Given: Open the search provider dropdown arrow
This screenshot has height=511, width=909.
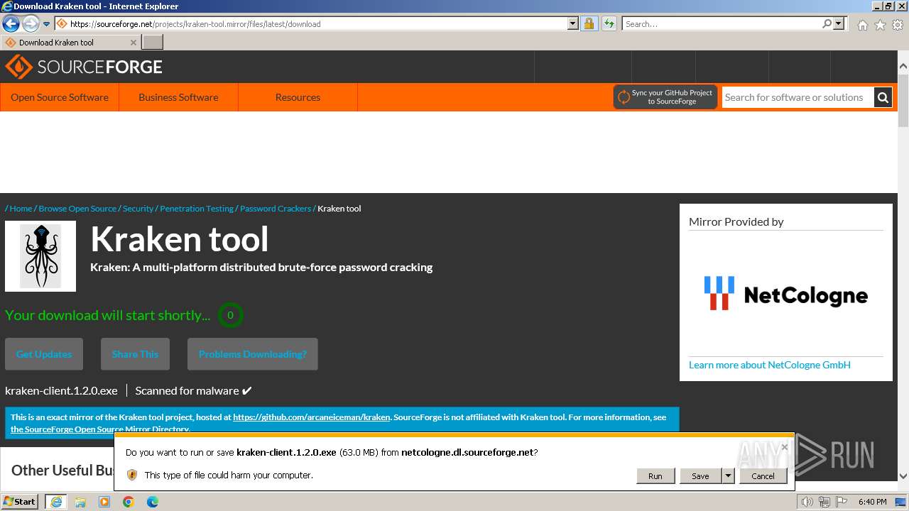Looking at the screenshot, I should [x=839, y=24].
